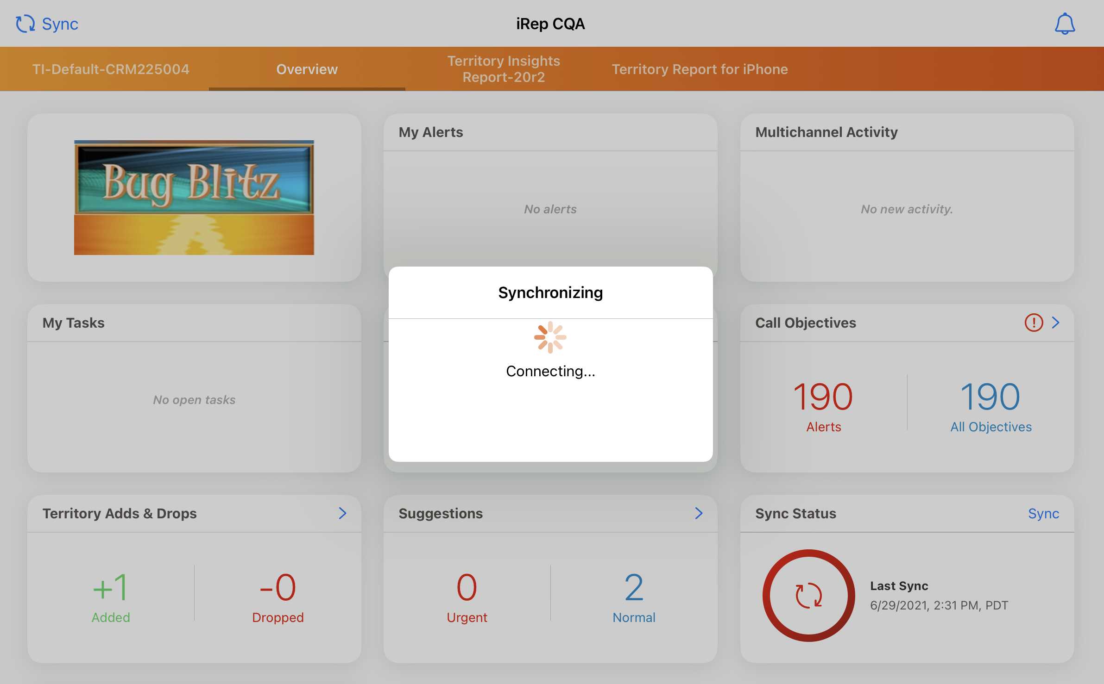Open notifications with the bell icon
This screenshot has height=684, width=1104.
1065,24
